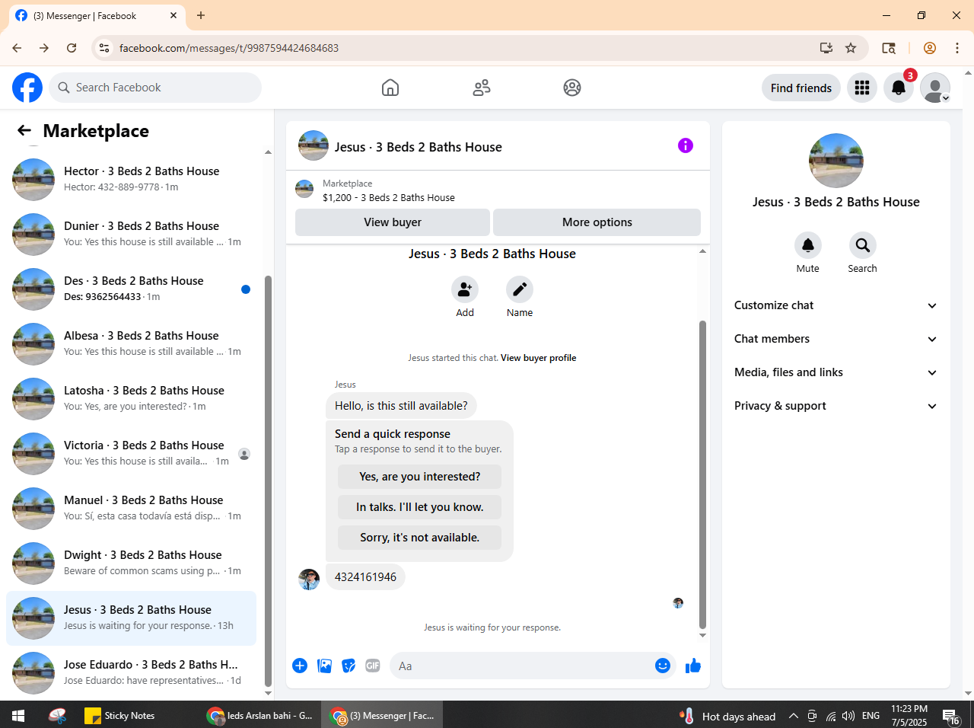Screen dimensions: 974x728
Task: Open More options for the listing
Action: 597,222
